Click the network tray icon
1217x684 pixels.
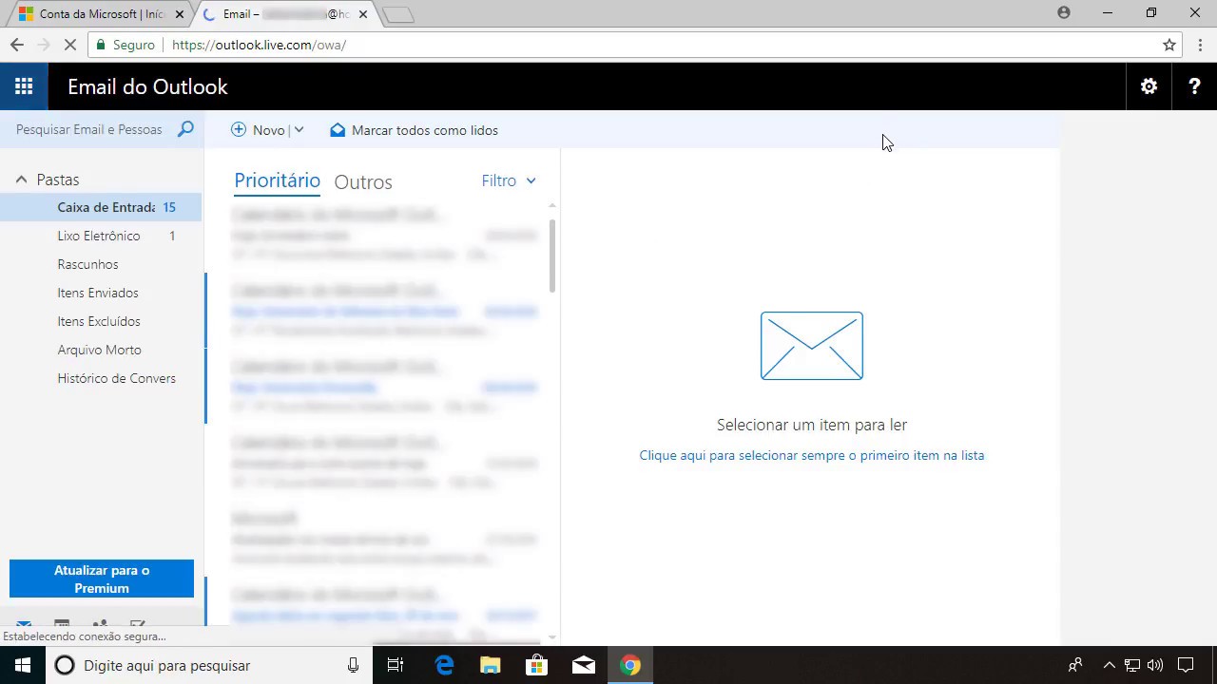(1132, 665)
